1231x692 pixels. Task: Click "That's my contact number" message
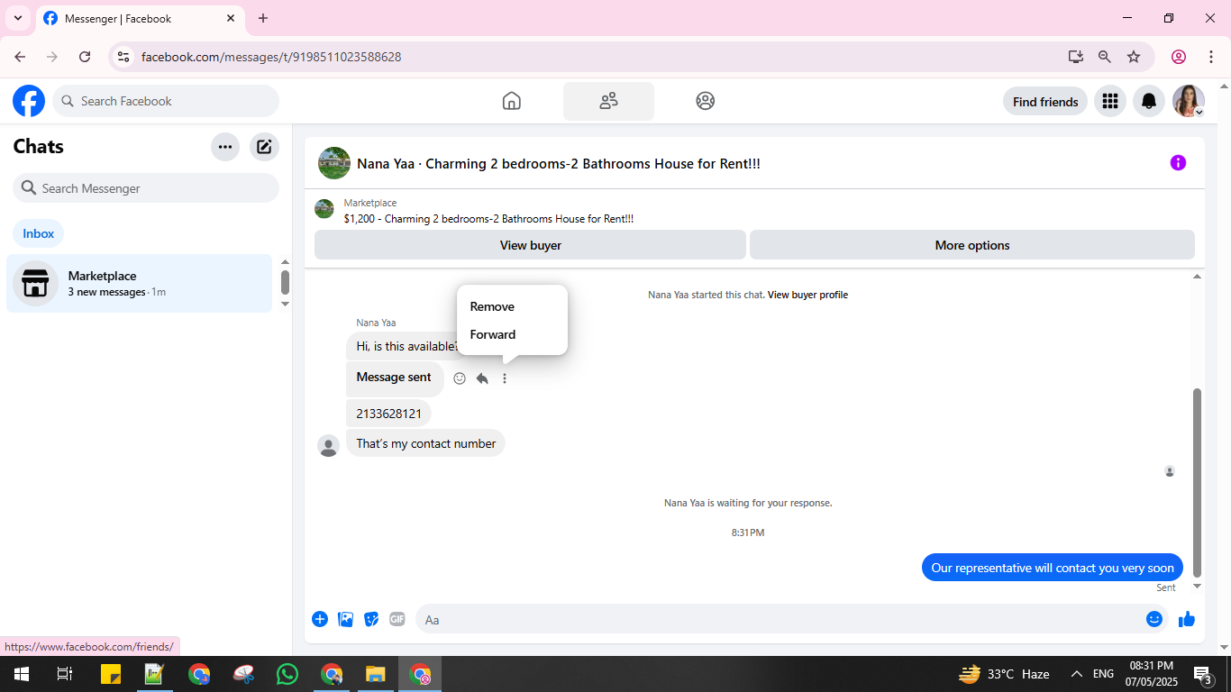(425, 443)
